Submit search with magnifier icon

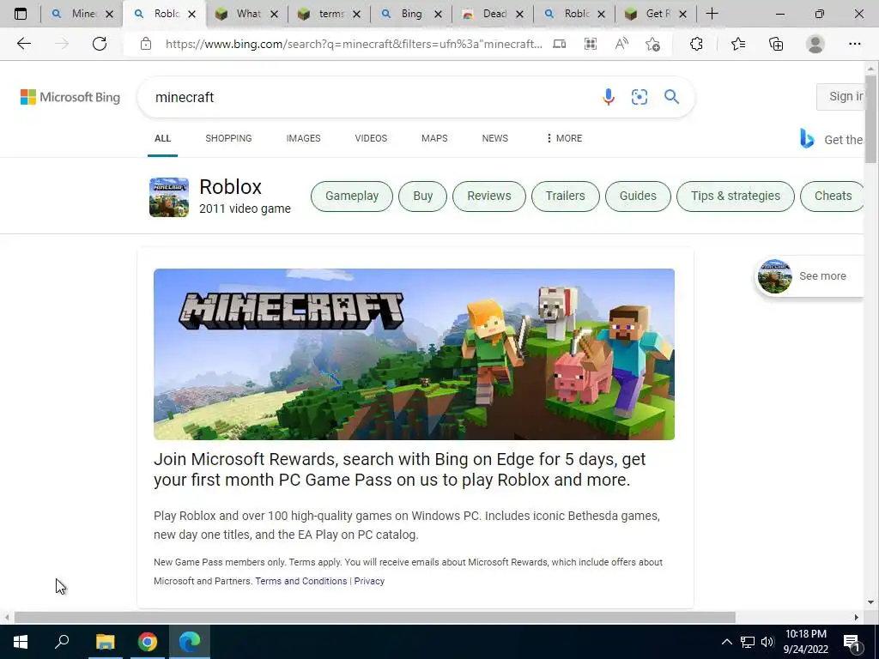click(x=671, y=97)
